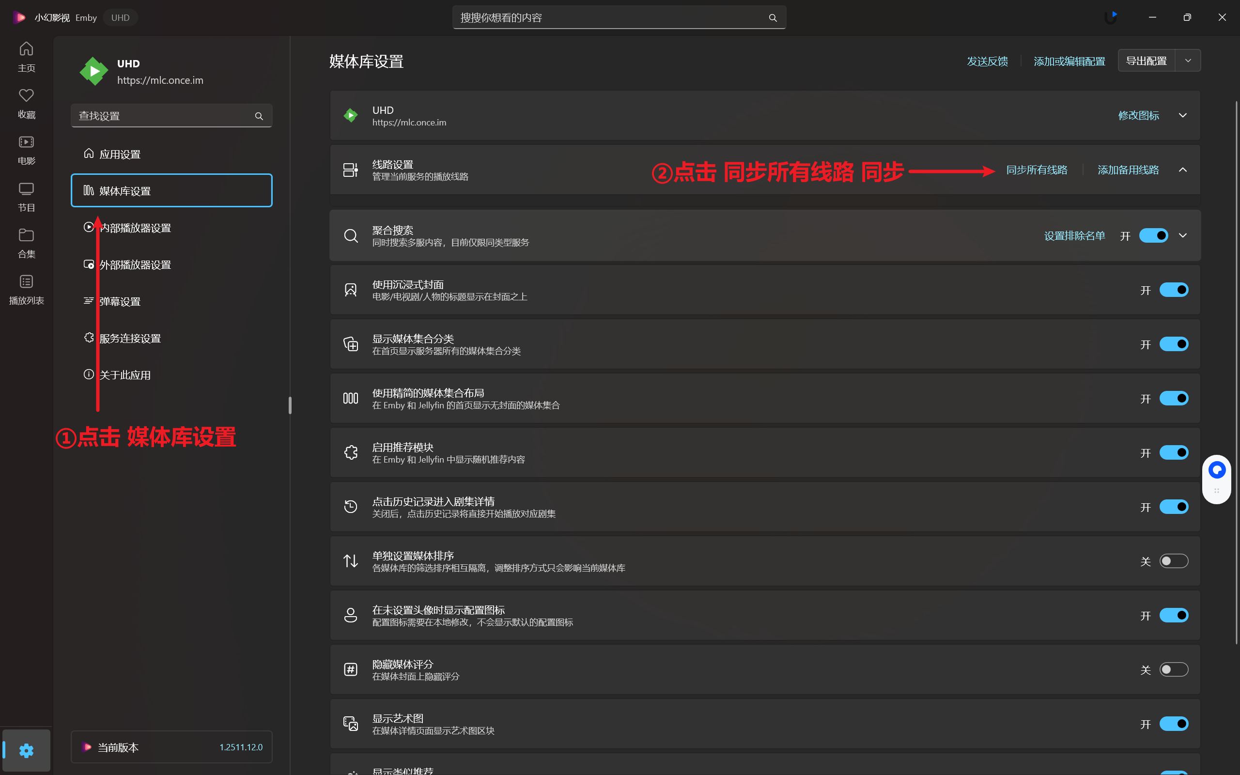Open 合集 collections folder icon
The width and height of the screenshot is (1240, 775).
(26, 235)
